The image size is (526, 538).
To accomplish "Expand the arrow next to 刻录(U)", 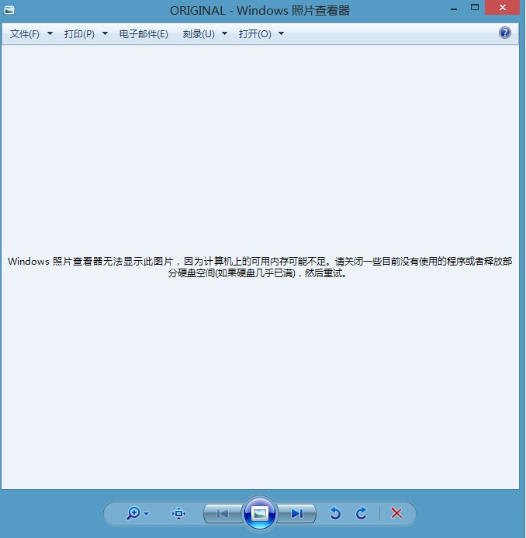I will 224,33.
